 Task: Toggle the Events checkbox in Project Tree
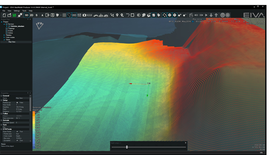point(7,31)
